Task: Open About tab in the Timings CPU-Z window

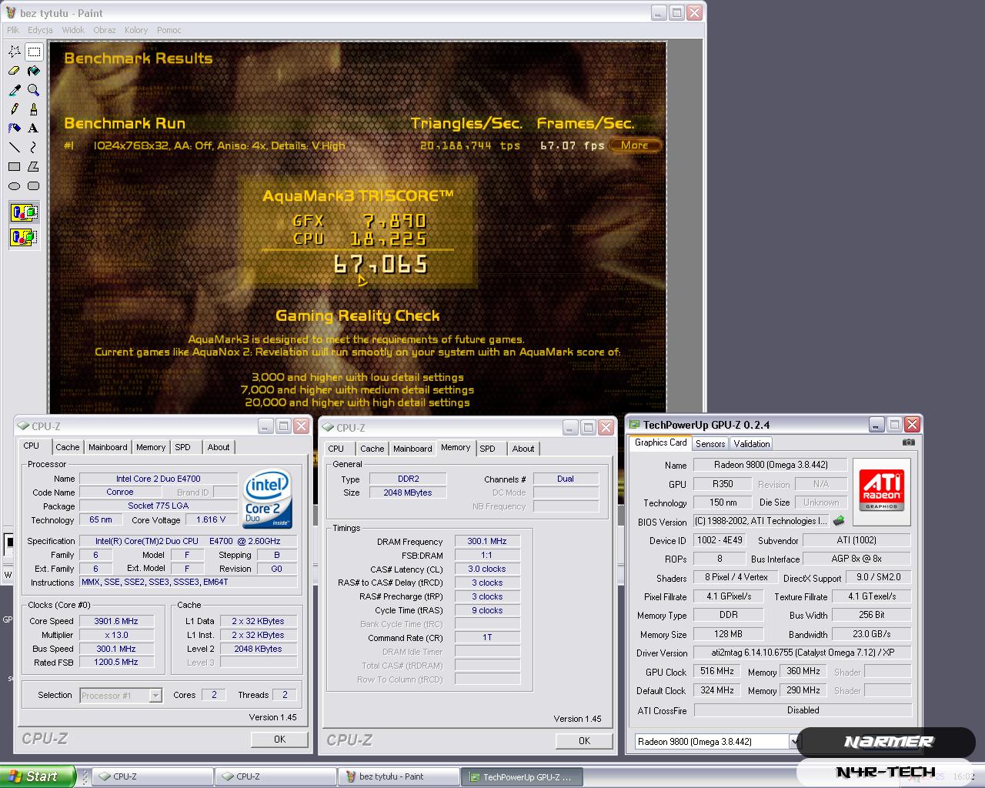Action: [x=523, y=449]
